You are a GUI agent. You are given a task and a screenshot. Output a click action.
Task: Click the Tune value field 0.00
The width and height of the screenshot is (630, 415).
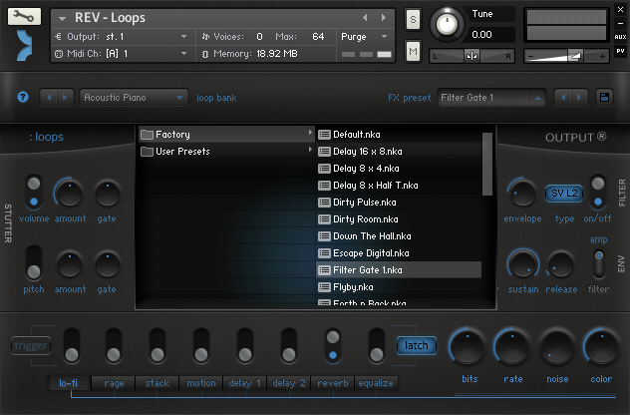[x=492, y=35]
